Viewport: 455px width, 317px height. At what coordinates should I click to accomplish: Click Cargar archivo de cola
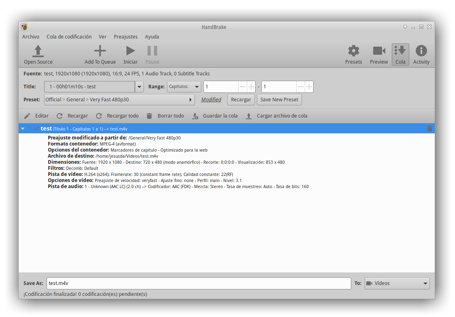pyautogui.click(x=277, y=116)
